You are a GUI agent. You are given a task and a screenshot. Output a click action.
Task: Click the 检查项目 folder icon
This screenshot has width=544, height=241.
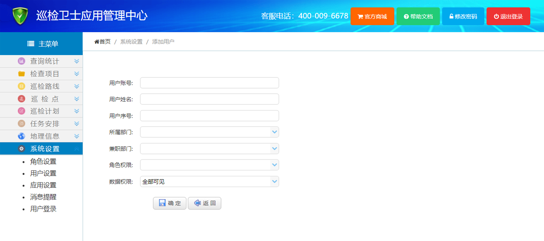coord(22,74)
